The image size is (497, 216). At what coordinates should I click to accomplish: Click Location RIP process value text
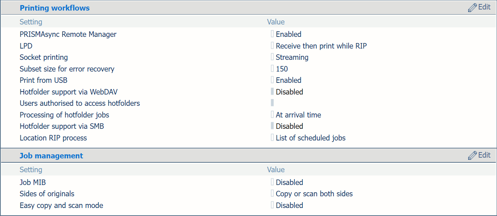click(x=311, y=138)
